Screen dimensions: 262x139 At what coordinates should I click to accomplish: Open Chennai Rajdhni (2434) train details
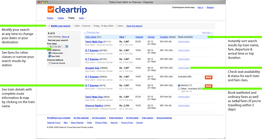coord(94,106)
